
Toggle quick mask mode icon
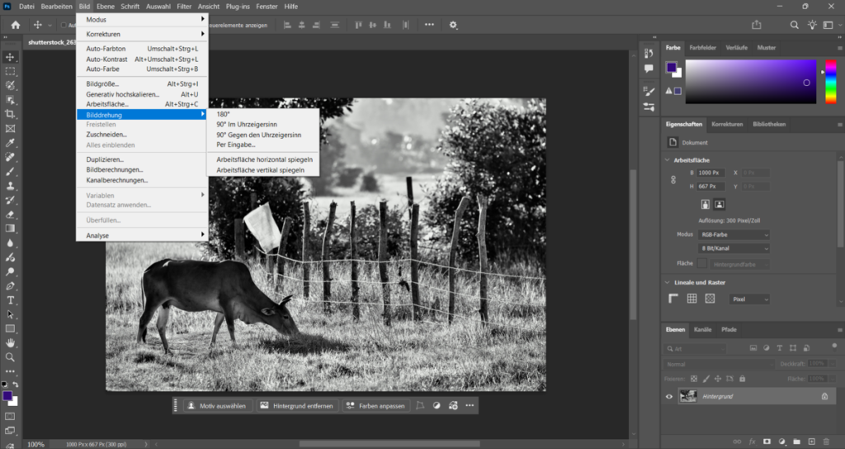pos(10,417)
